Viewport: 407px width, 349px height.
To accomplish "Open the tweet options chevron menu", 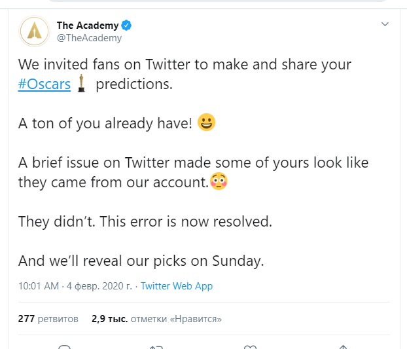I will point(385,24).
